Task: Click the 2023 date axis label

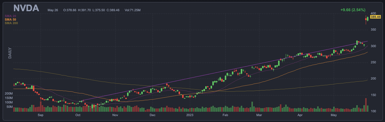Action: pyautogui.click(x=190, y=115)
